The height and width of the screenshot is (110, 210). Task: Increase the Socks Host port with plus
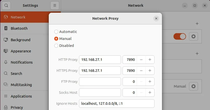click(150, 93)
